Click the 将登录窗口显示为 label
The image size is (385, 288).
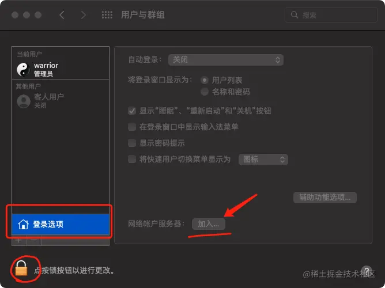point(160,79)
